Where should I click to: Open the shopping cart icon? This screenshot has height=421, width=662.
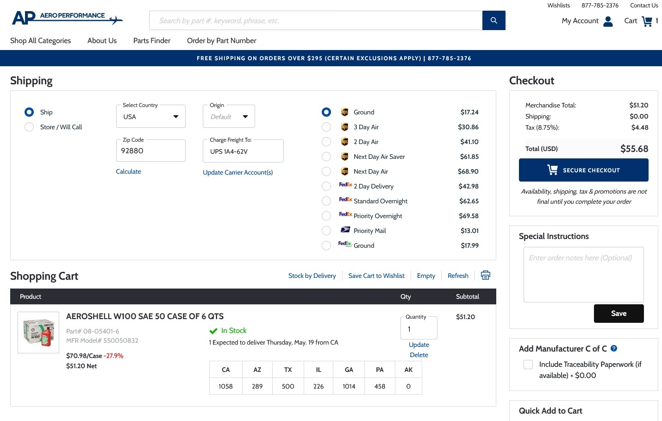point(647,21)
